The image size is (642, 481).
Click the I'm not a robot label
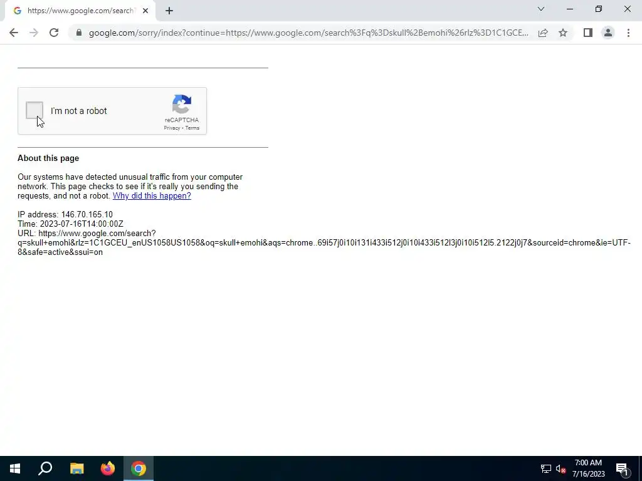[x=78, y=111]
